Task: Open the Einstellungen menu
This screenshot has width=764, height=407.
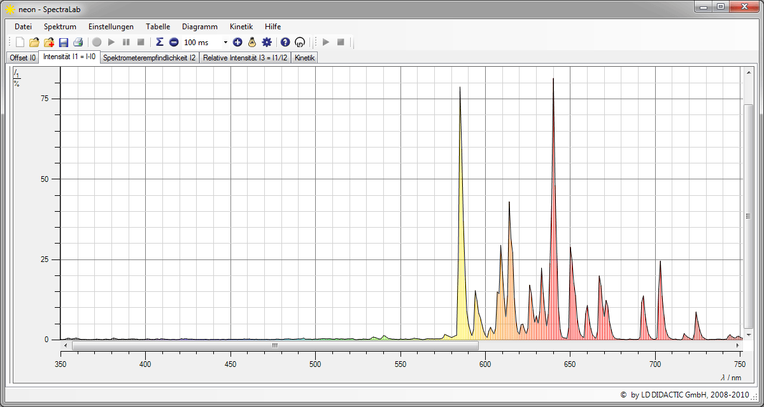Action: [111, 27]
